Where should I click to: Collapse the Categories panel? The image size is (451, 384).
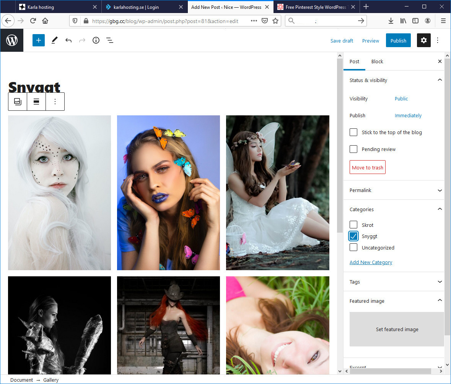(x=440, y=209)
